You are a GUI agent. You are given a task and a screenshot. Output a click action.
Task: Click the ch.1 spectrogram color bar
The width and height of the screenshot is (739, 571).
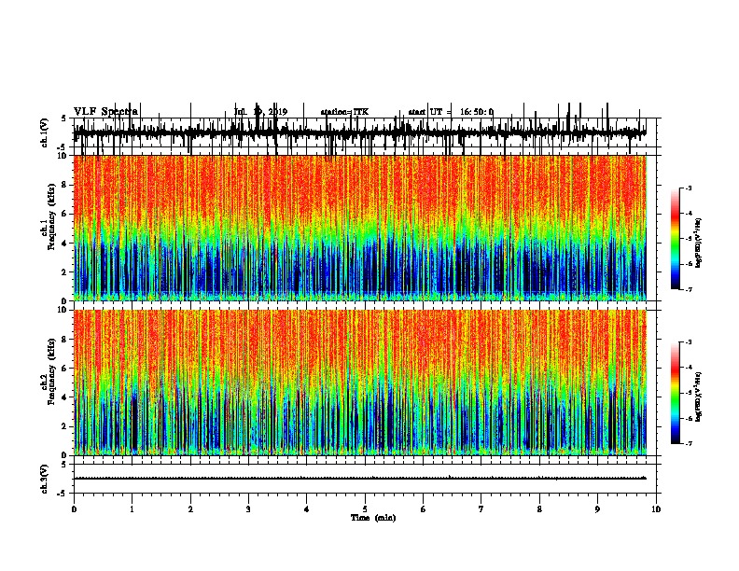(676, 239)
